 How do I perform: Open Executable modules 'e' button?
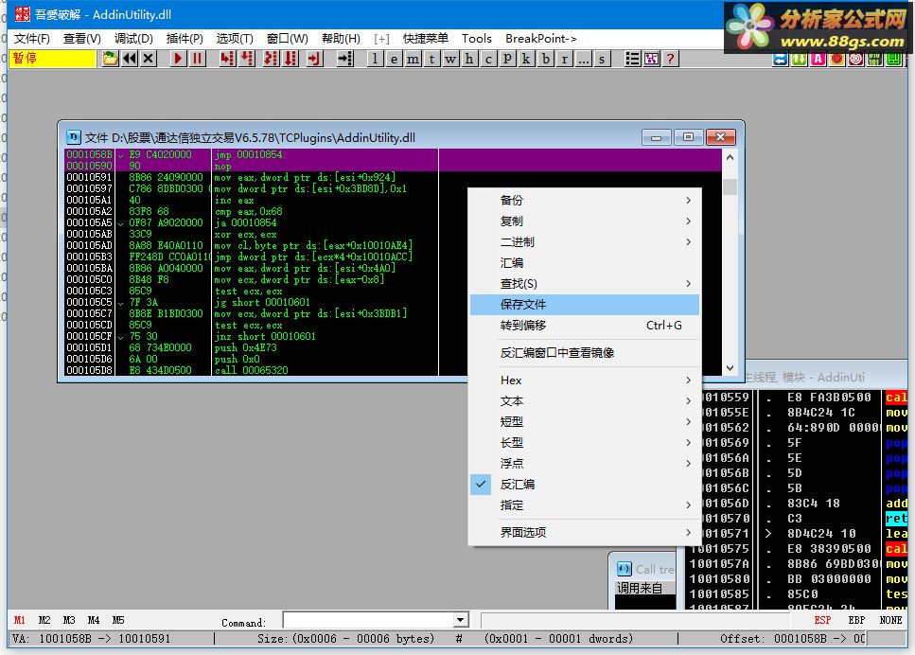[395, 59]
